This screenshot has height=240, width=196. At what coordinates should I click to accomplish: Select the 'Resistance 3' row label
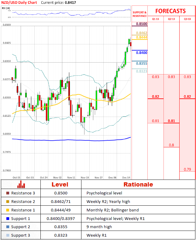[x=23, y=193]
